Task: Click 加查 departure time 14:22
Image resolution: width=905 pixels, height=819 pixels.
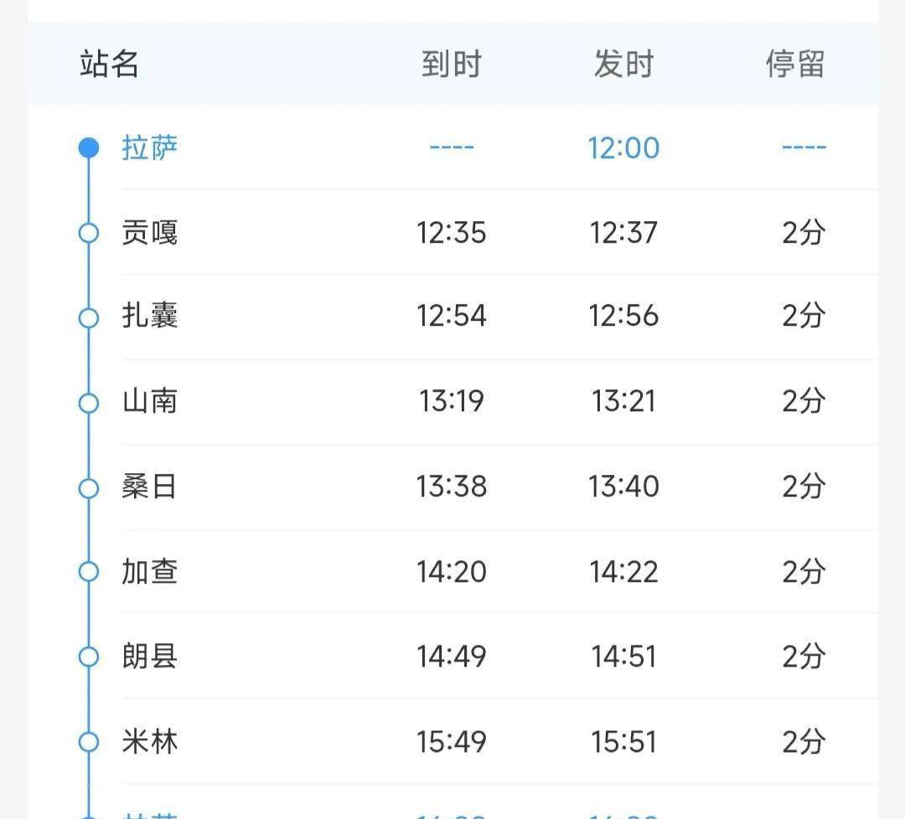Action: pos(623,572)
